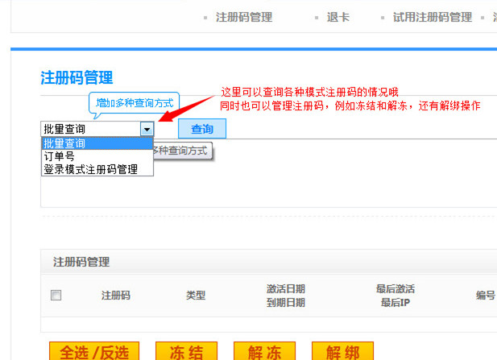The height and width of the screenshot is (360, 497).
Task: Switch to the 试用注册码管理 tab
Action: pyautogui.click(x=432, y=17)
